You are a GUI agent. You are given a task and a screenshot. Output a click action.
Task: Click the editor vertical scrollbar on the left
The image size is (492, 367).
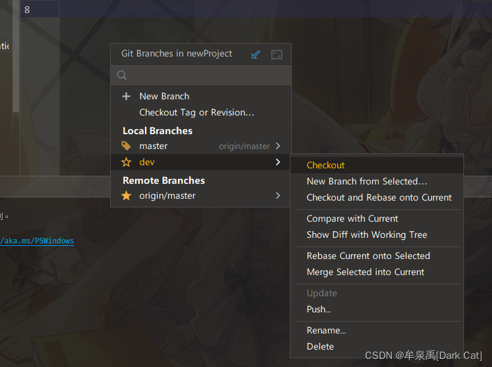click(x=16, y=57)
